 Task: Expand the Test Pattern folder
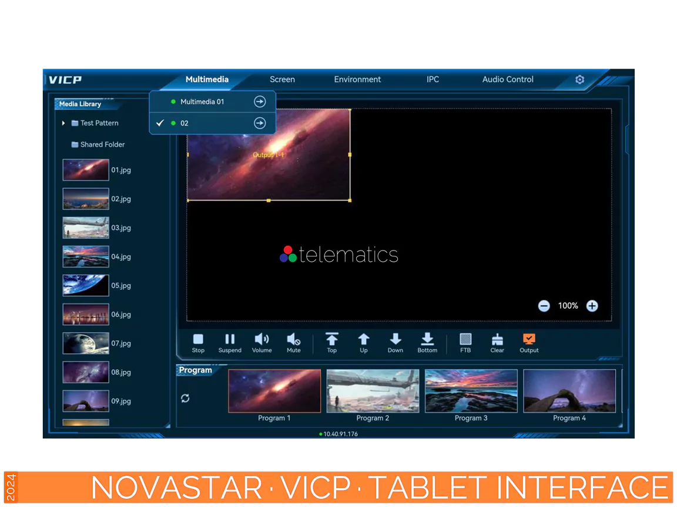coord(63,123)
